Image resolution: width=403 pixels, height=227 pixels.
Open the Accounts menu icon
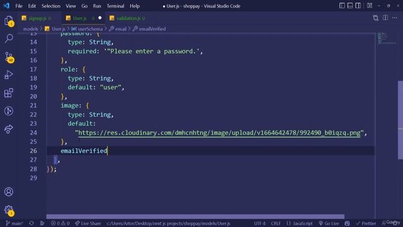[9, 192]
